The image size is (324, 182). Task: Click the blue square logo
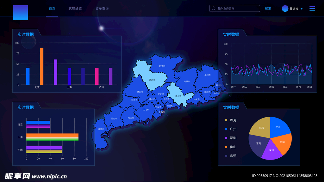tap(21, 13)
